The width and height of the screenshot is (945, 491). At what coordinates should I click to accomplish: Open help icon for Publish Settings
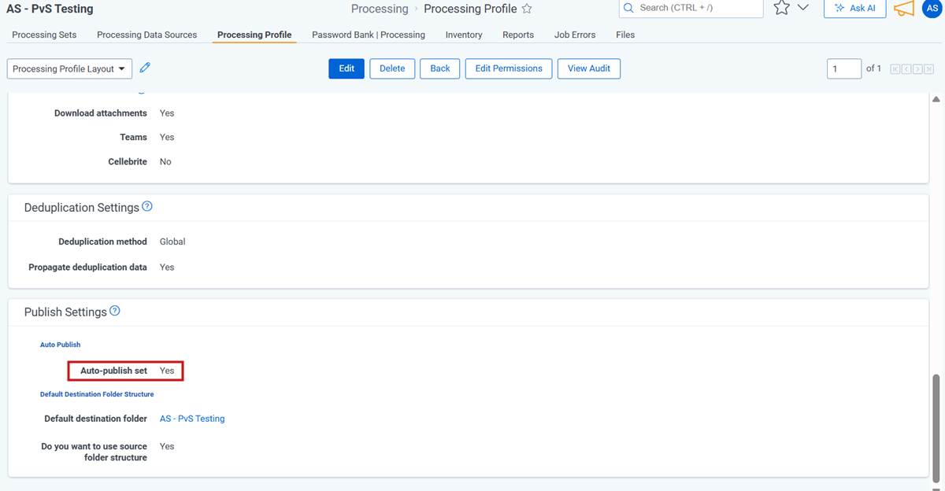coord(115,311)
